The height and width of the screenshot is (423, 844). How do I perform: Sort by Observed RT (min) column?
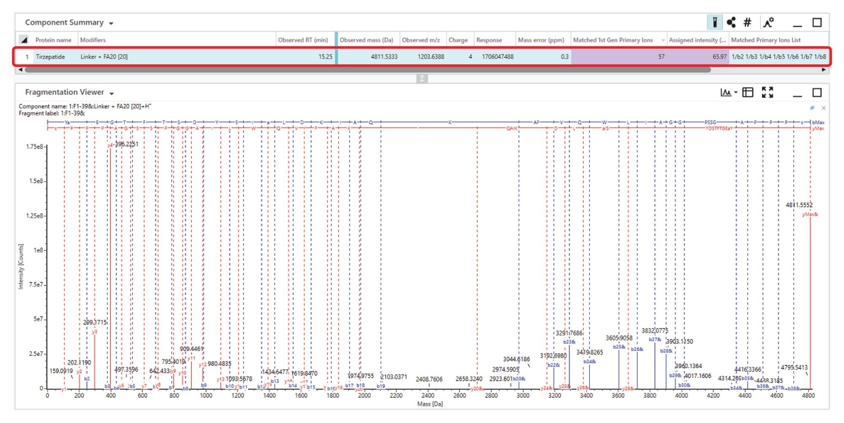[303, 40]
